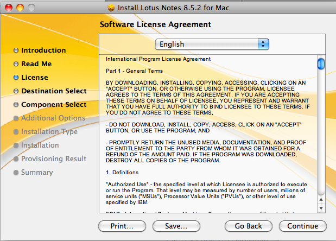Click the yellow minimize window button
Screen dimensions: 336x241
click(20, 8)
